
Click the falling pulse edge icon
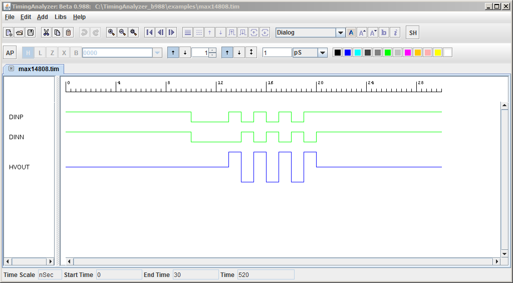click(x=243, y=33)
